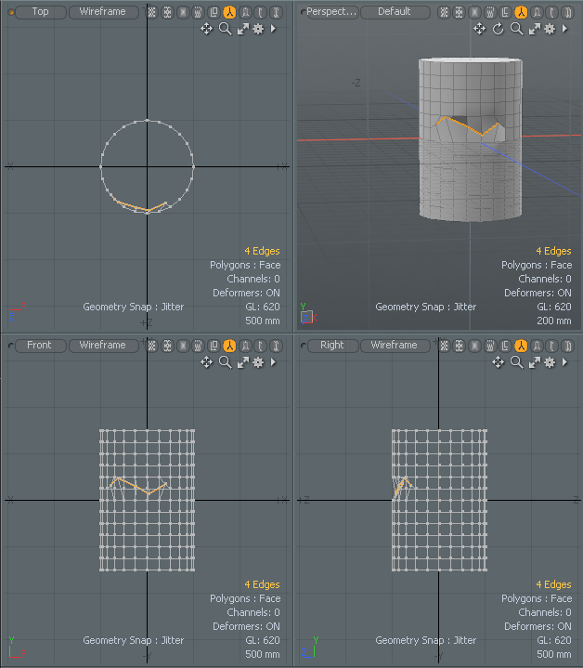
Task: Open the Wireframe shading dropdown in the Front viewport
Action: 102,346
